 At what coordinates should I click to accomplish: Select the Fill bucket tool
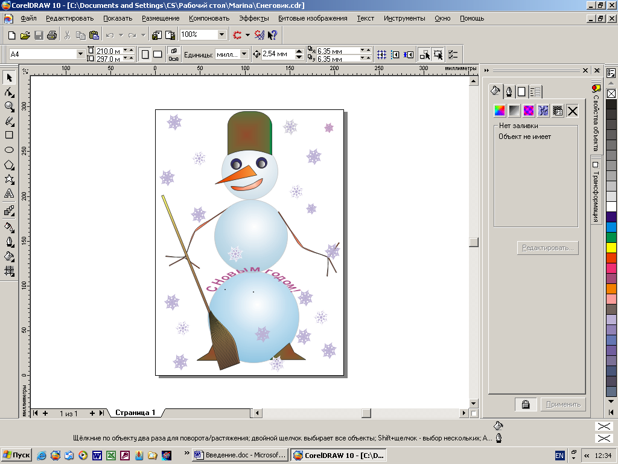(x=9, y=256)
